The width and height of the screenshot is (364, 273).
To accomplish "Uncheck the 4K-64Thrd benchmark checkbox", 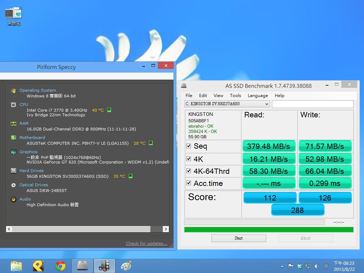I will click(x=189, y=171).
